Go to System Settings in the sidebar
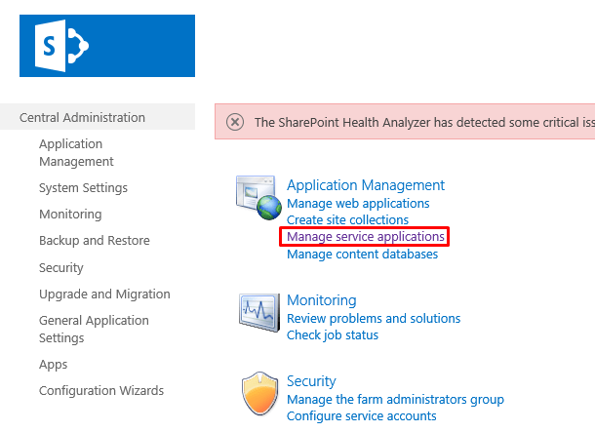This screenshot has width=595, height=432. point(83,188)
